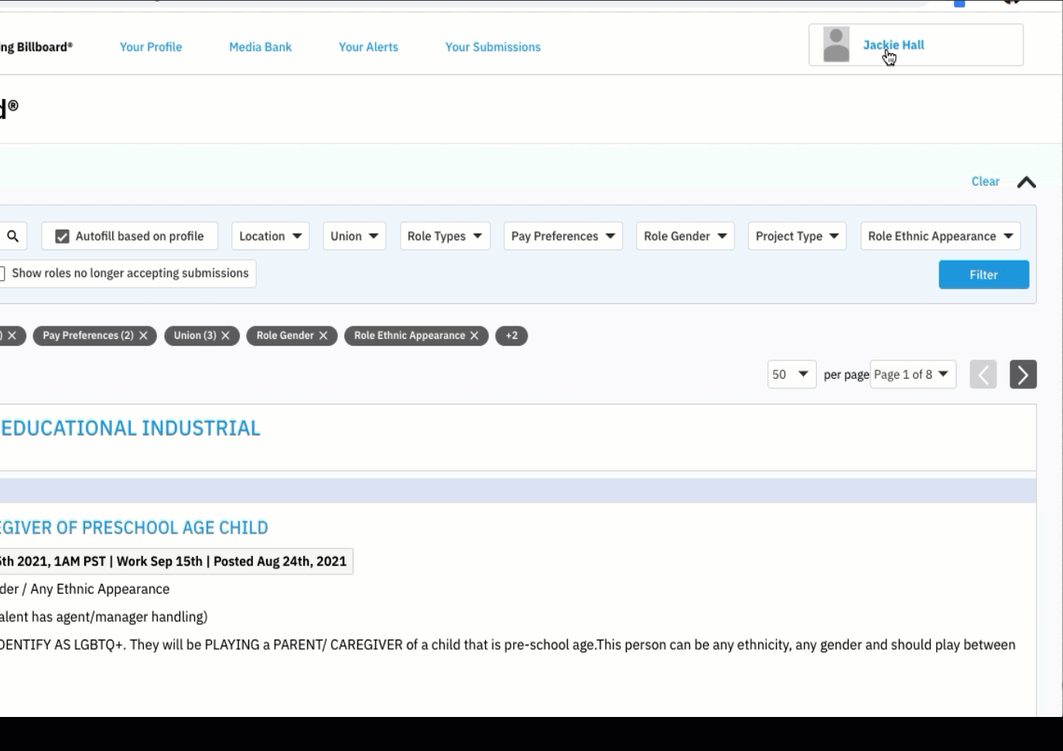Toggle Show roles no longer accepting submissions
The width and height of the screenshot is (1063, 751).
tap(2, 274)
